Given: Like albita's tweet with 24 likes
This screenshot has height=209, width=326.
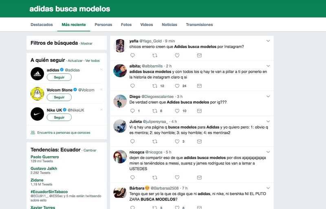Looking at the screenshot, I should pos(177,86).
